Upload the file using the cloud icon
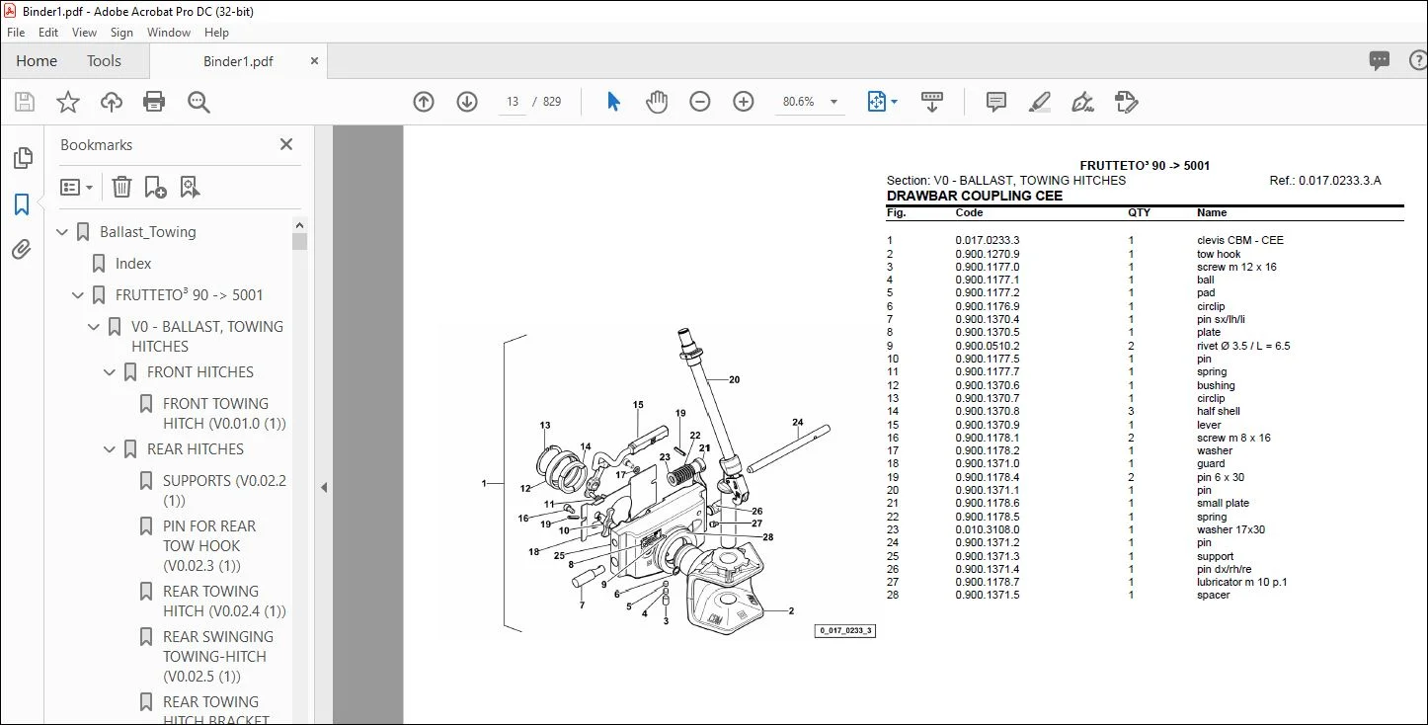The height and width of the screenshot is (725, 1428). (x=112, y=102)
